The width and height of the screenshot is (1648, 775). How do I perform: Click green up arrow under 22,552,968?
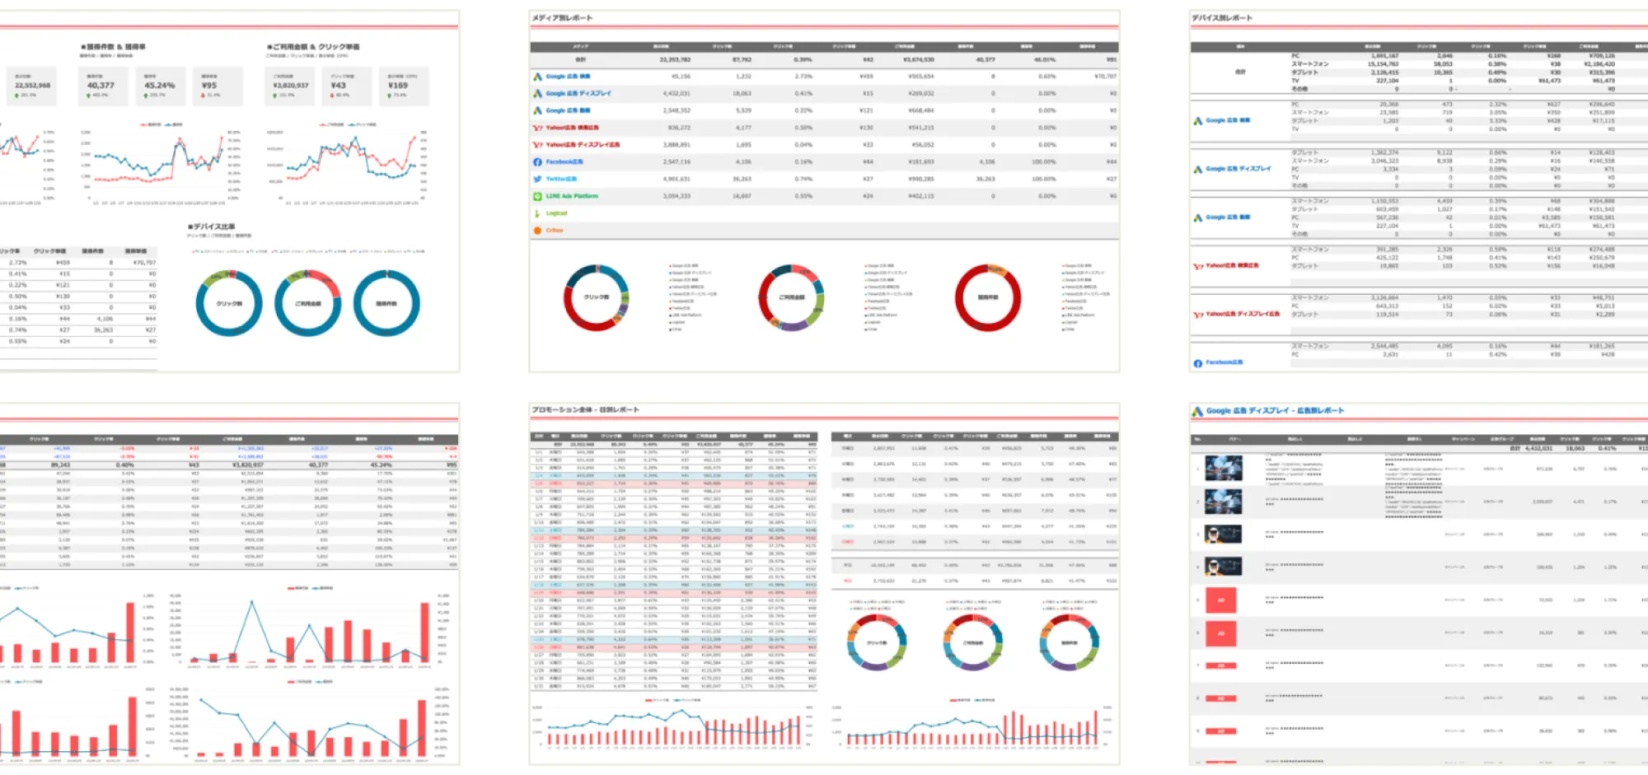click(x=17, y=96)
